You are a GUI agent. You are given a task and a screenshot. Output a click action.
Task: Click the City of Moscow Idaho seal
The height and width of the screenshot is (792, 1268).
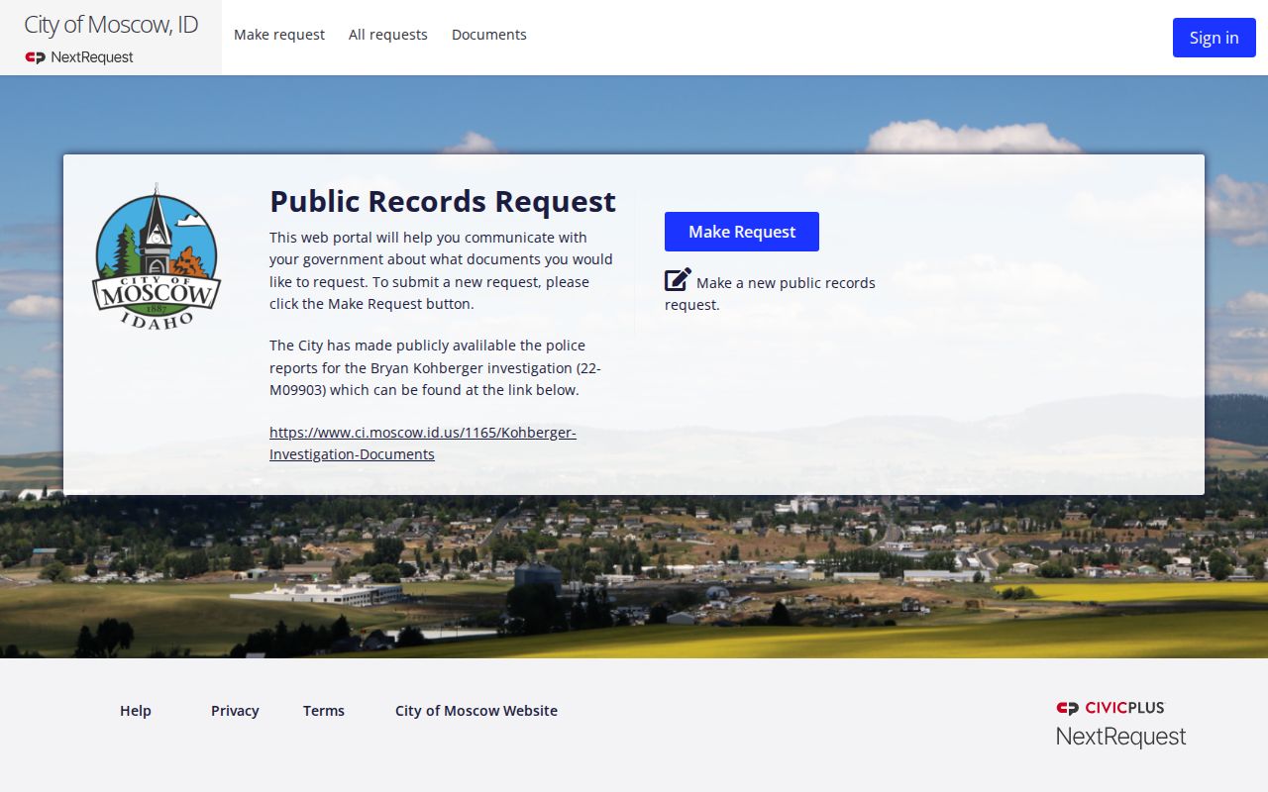157,256
